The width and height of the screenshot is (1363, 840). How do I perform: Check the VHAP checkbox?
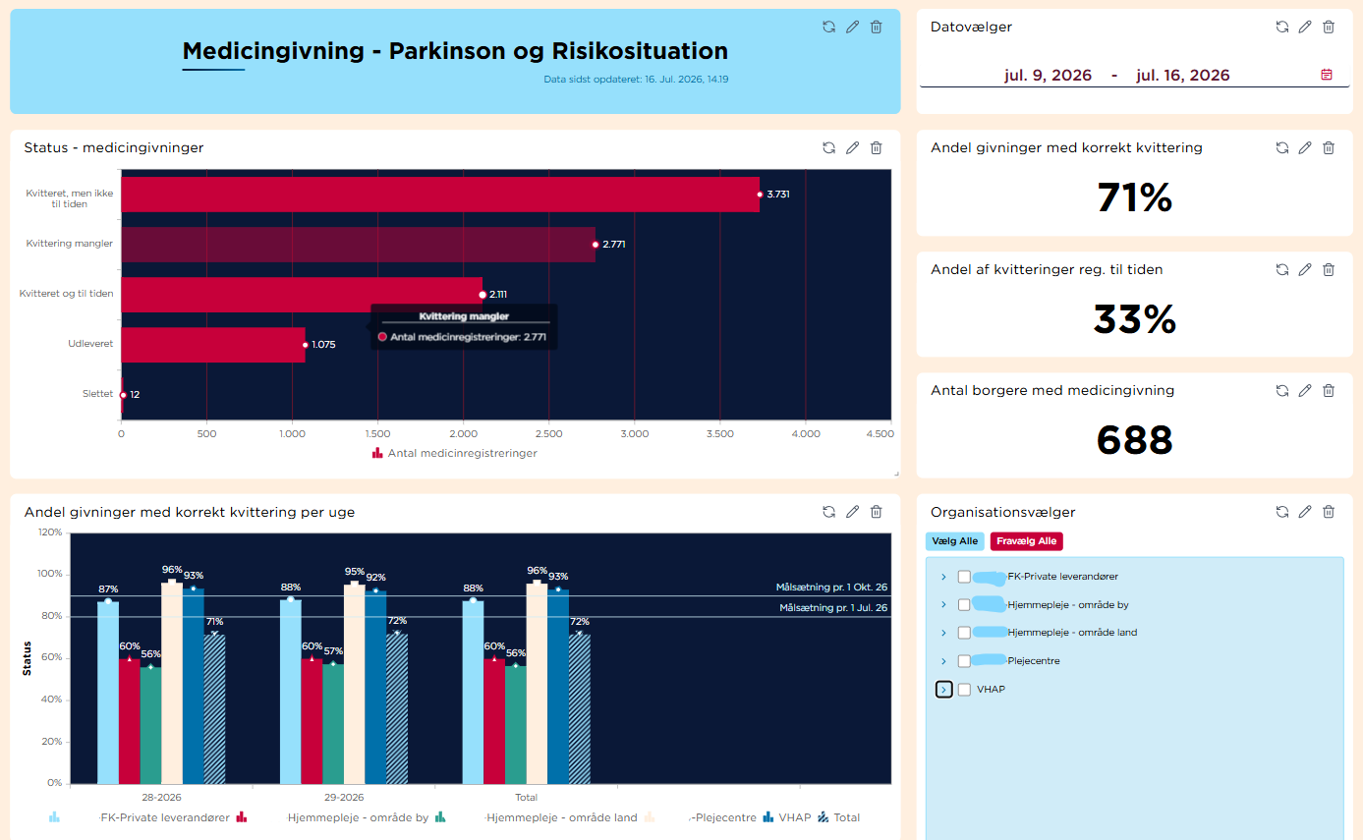(x=964, y=690)
